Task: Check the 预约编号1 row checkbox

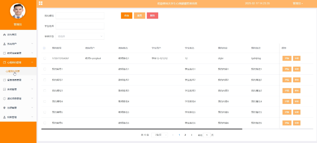Action: point(45,69)
